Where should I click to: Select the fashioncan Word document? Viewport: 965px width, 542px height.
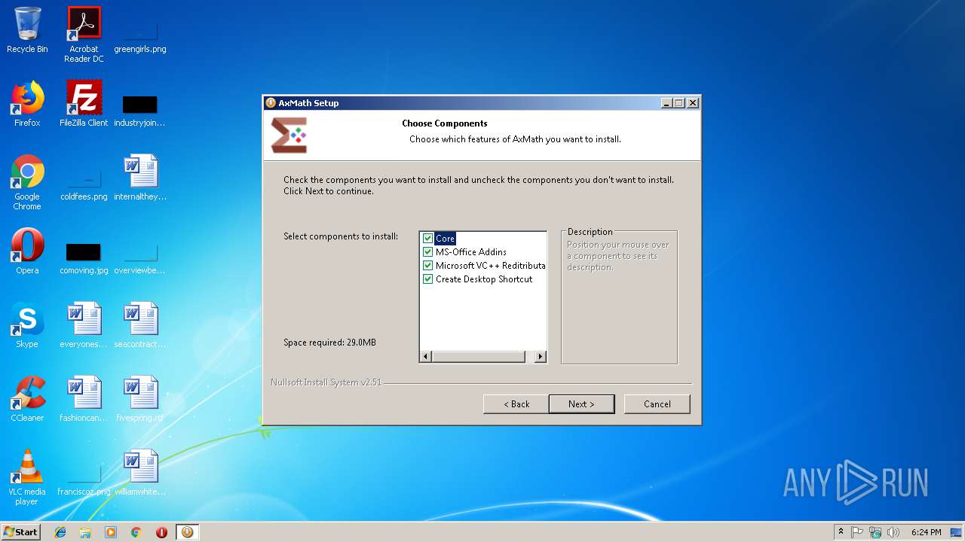[84, 399]
